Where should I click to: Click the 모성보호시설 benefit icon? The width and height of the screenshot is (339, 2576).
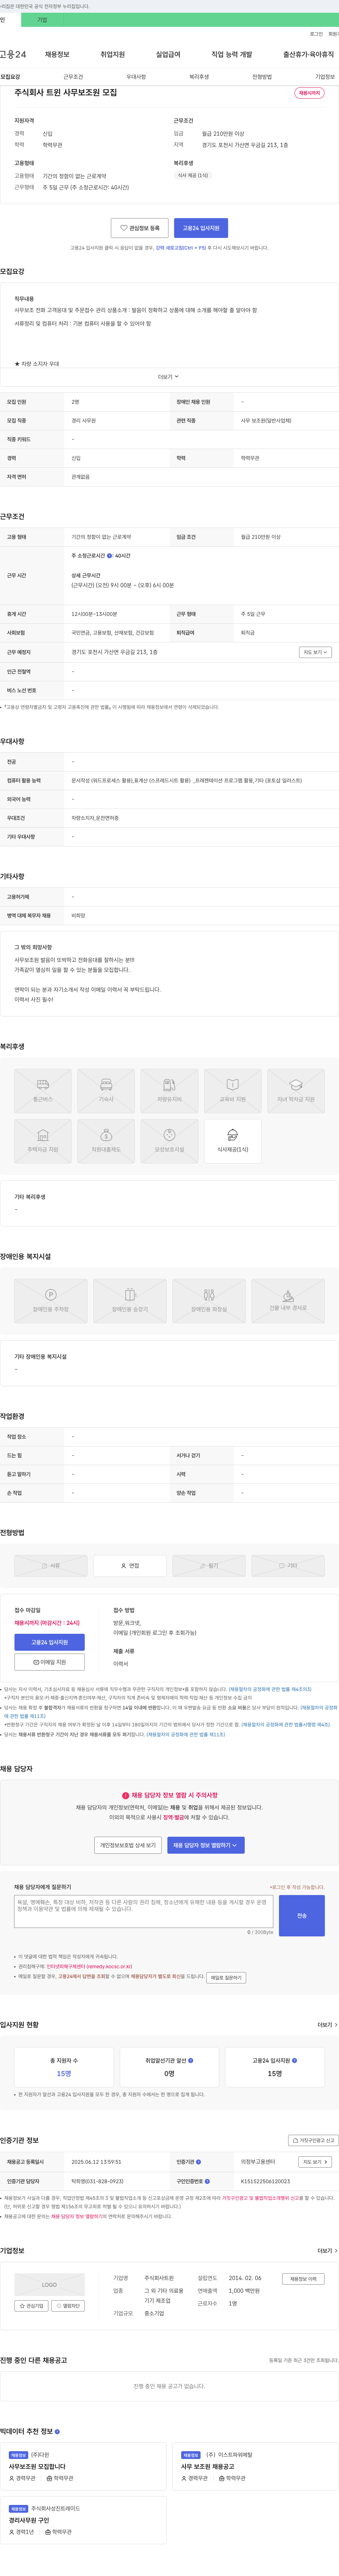point(169,1141)
